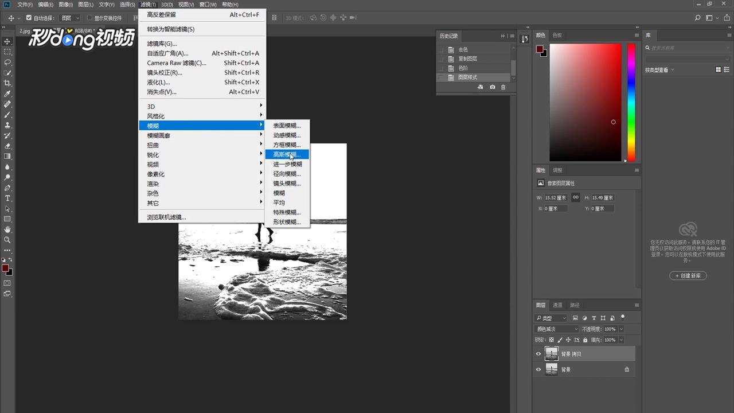Hide the 背景 拷贝 layer

pyautogui.click(x=538, y=354)
